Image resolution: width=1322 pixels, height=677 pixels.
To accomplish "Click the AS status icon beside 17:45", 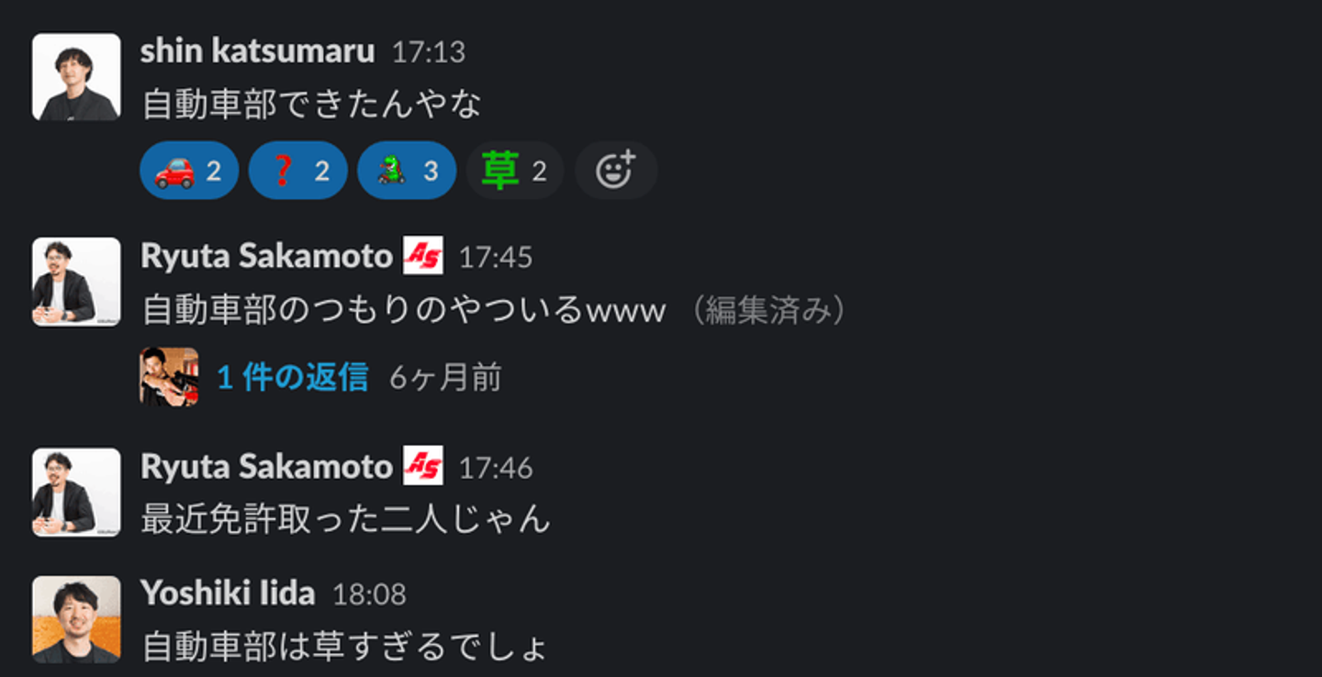I will coord(423,256).
